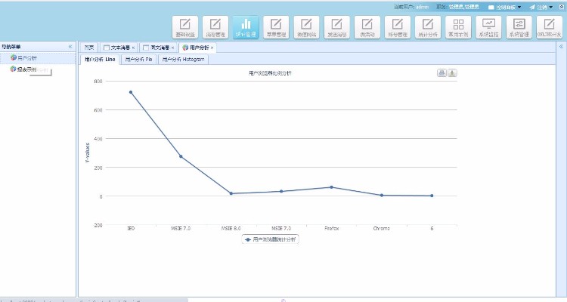Close the 用户分析 tab
Screen dimensions: 567x302
(x=212, y=48)
